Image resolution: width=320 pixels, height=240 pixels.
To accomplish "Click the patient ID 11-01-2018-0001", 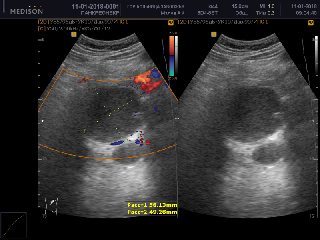I will coord(95,6).
